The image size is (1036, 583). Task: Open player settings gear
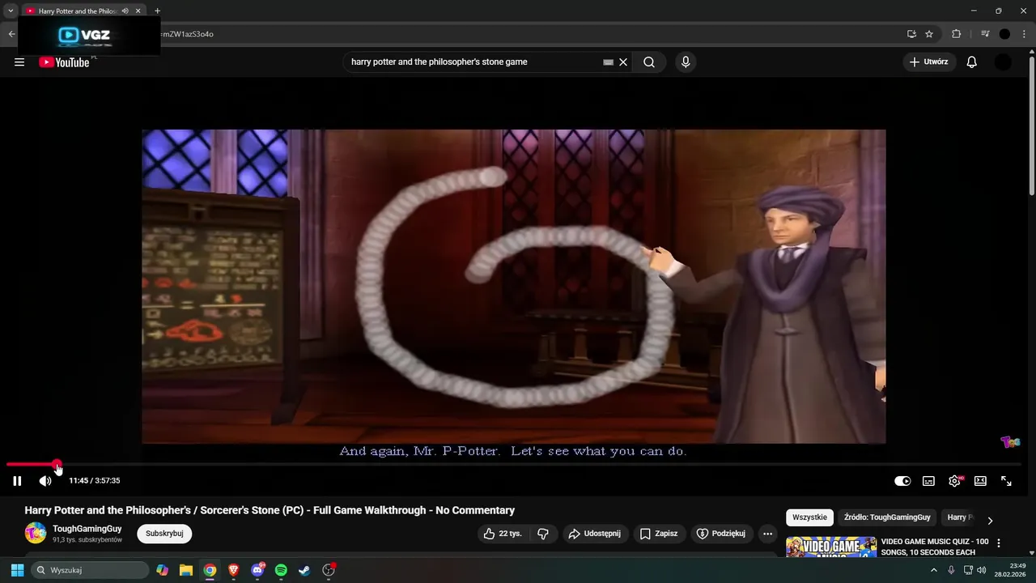955,481
